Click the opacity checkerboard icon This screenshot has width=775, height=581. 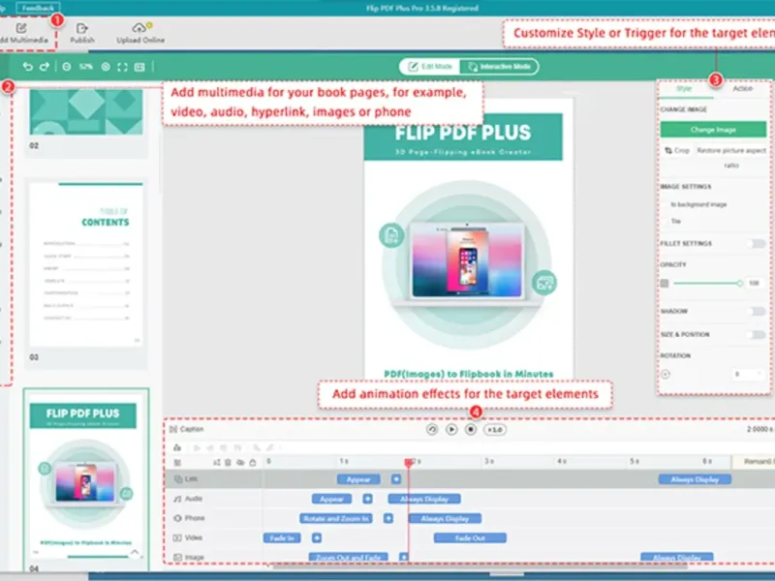coord(665,283)
